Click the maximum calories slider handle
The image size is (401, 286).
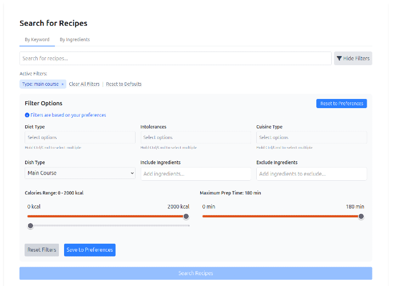(x=186, y=216)
